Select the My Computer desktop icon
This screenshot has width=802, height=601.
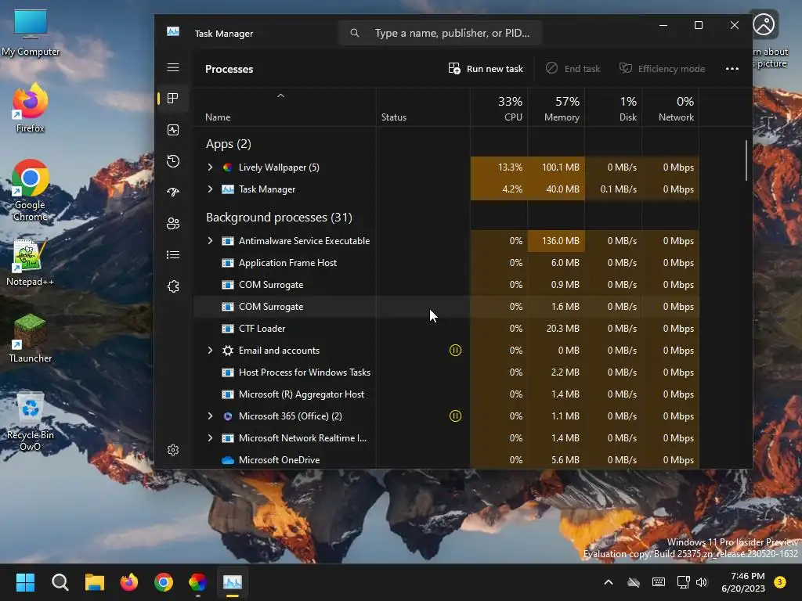pyautogui.click(x=31, y=33)
